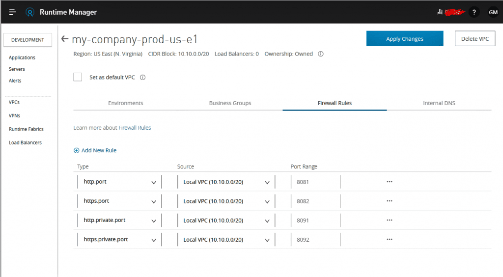Click the Add New Rule link
This screenshot has width=503, height=277.
pos(99,150)
